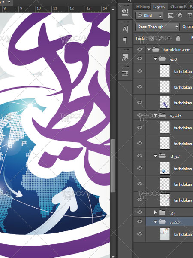Click the Lock: label
Viewport: 193px width, 258px height.
pos(141,39)
